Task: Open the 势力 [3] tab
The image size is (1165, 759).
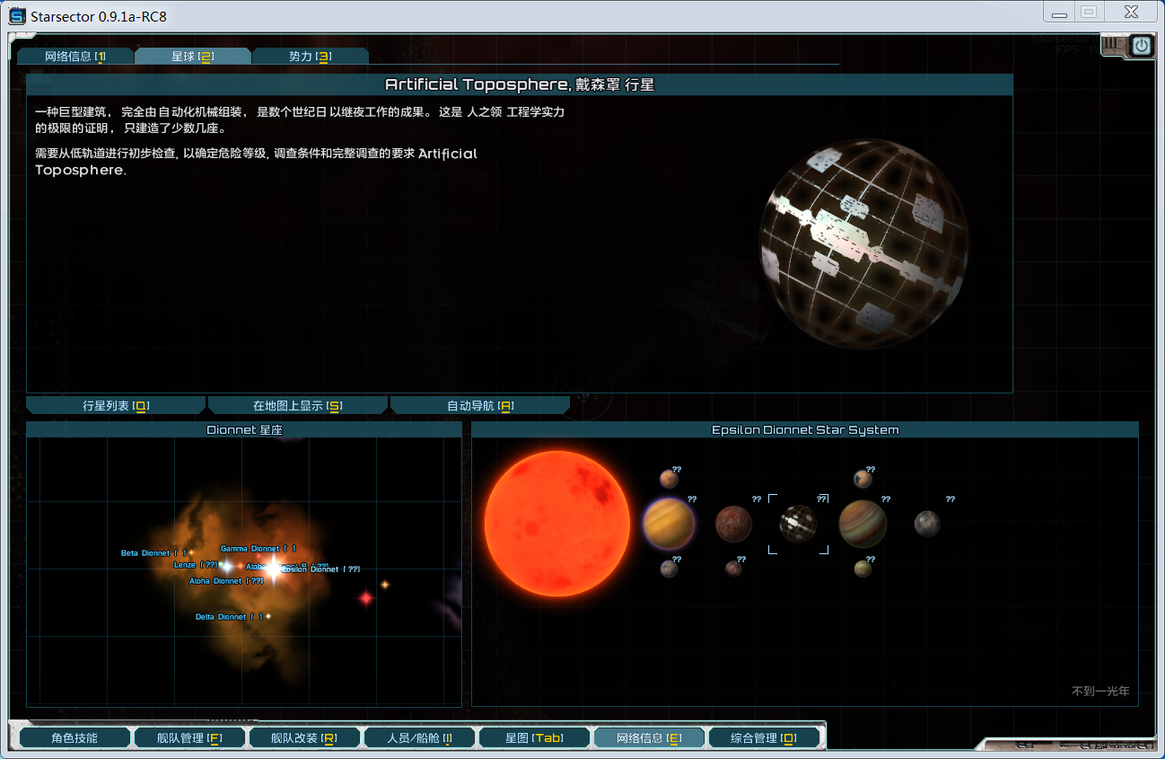Action: [x=310, y=57]
